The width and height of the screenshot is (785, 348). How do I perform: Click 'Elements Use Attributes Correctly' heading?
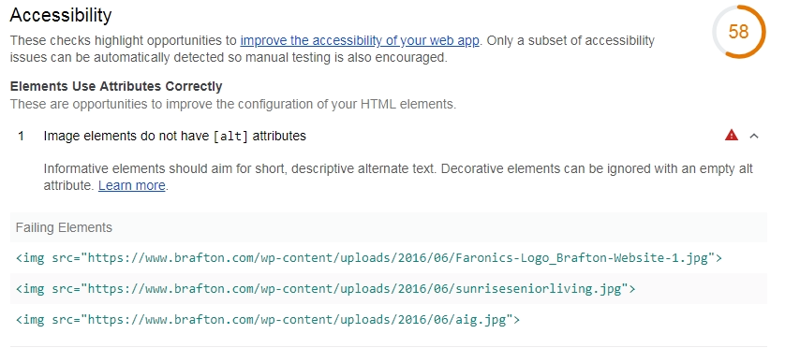click(116, 86)
